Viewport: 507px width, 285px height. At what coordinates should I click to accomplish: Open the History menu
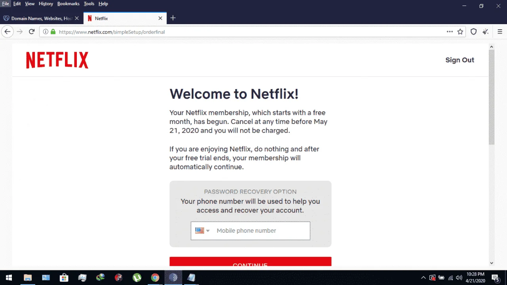[46, 4]
